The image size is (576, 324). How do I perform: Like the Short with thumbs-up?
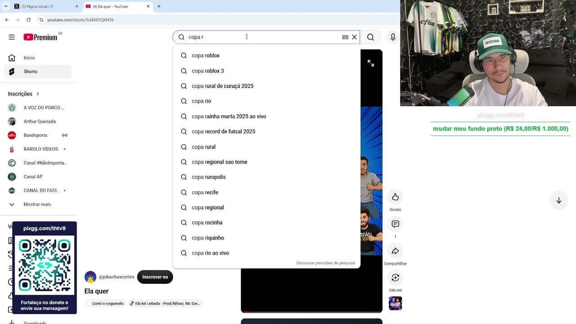point(395,197)
